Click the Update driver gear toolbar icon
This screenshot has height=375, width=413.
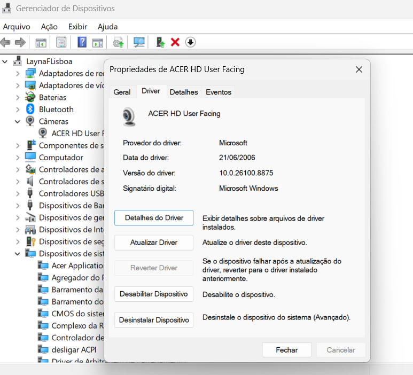click(118, 42)
